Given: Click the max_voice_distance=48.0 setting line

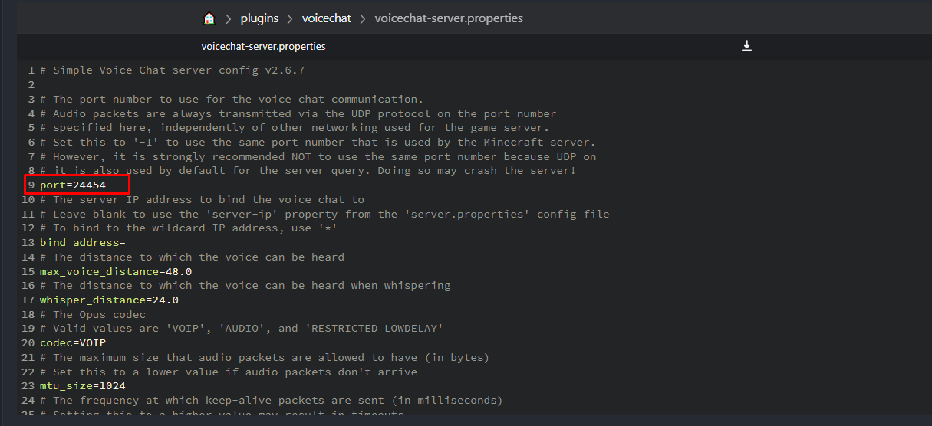Looking at the screenshot, I should point(116,271).
